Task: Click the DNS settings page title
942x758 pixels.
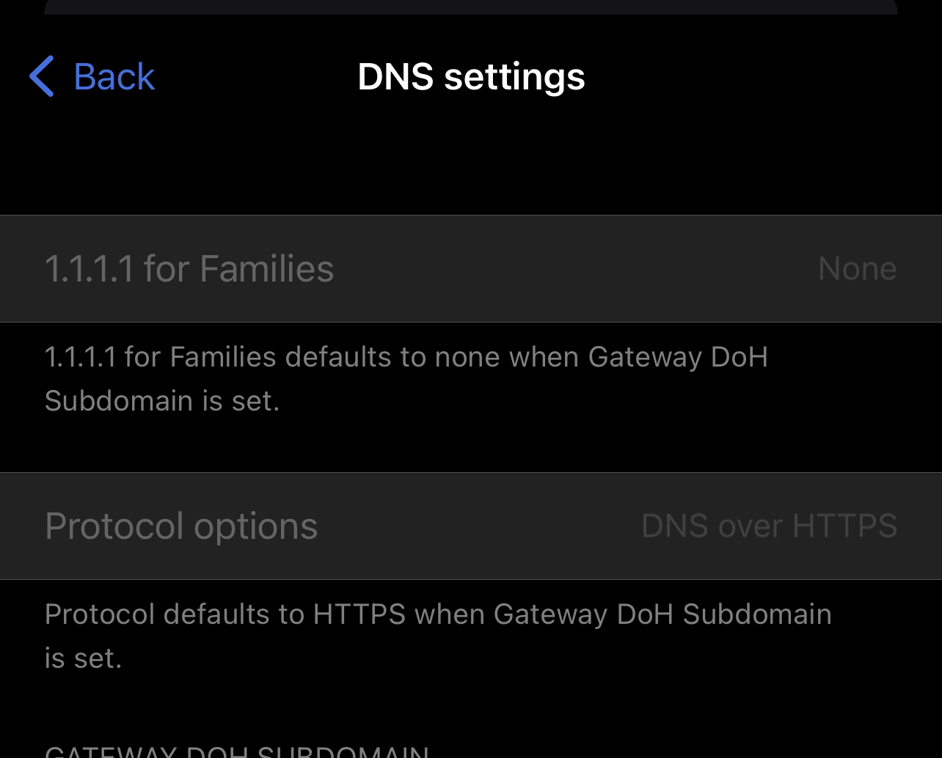Action: pos(471,77)
